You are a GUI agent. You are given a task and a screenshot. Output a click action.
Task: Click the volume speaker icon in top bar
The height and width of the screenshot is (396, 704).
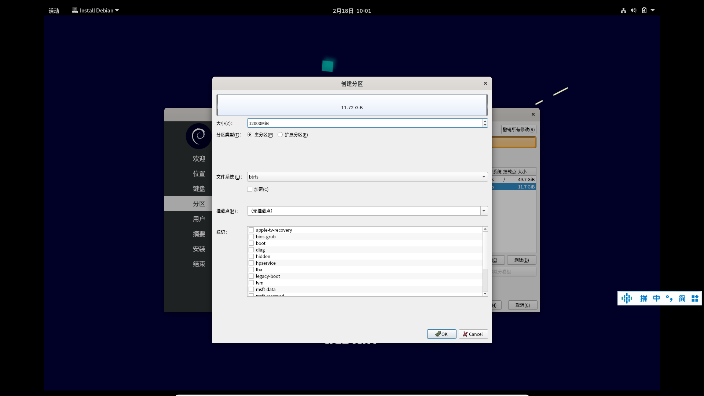pyautogui.click(x=634, y=11)
